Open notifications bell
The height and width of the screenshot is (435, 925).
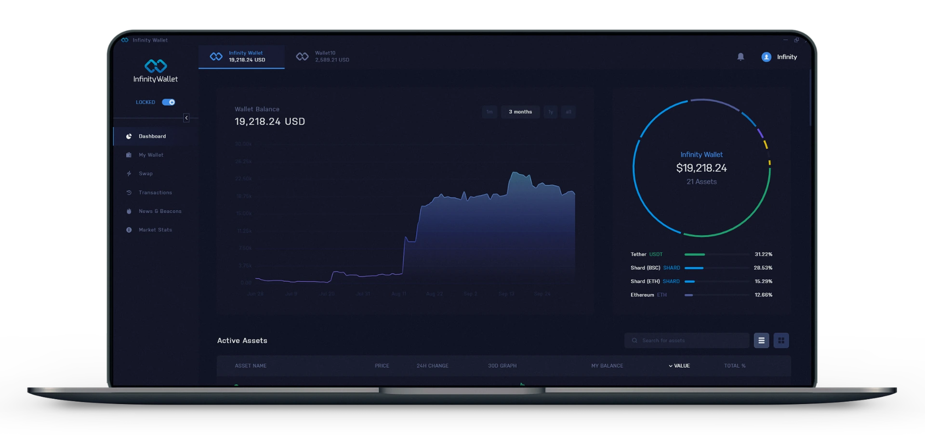tap(740, 57)
